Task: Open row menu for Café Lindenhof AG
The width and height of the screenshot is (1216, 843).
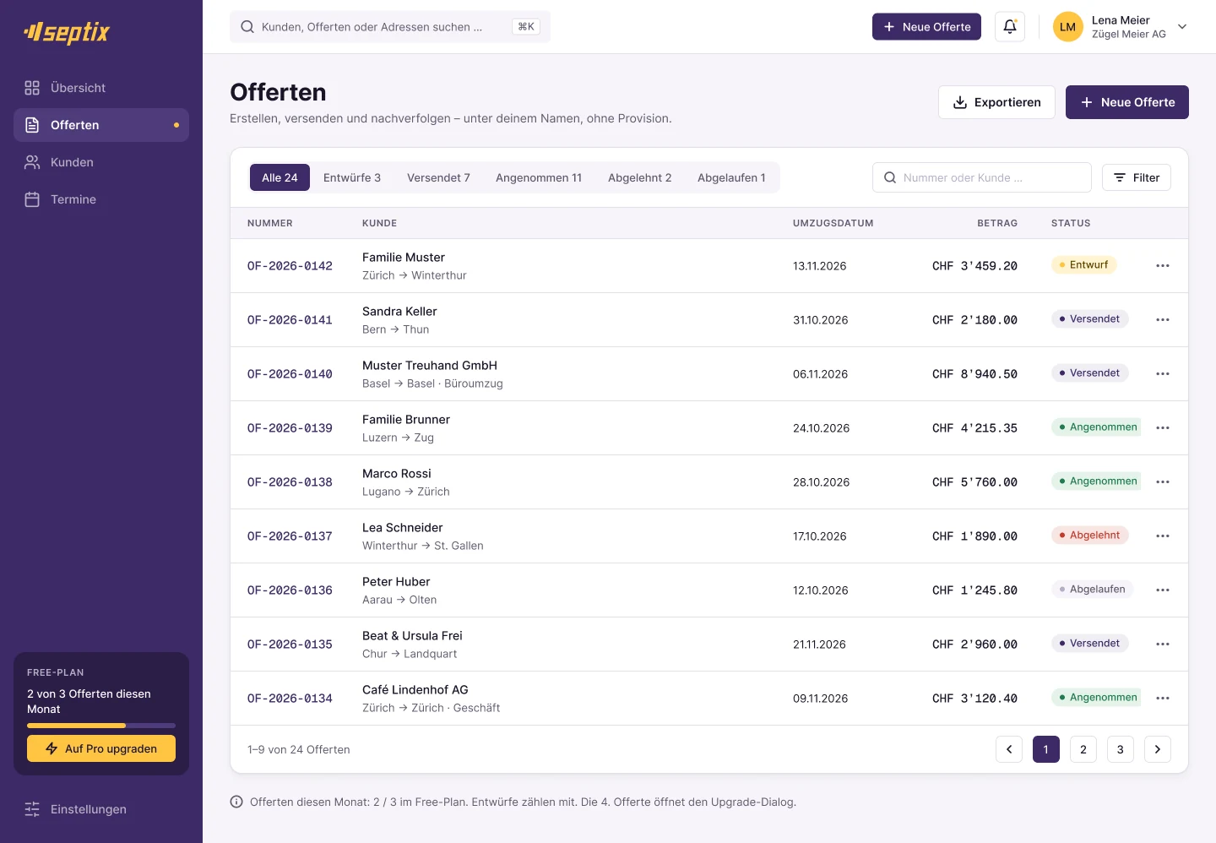Action: [x=1163, y=699]
